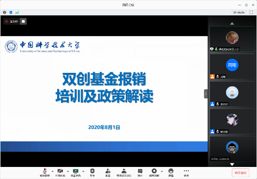This screenshot has width=257, height=179.
Task: Click the red leave meeting button
Action: point(241,173)
